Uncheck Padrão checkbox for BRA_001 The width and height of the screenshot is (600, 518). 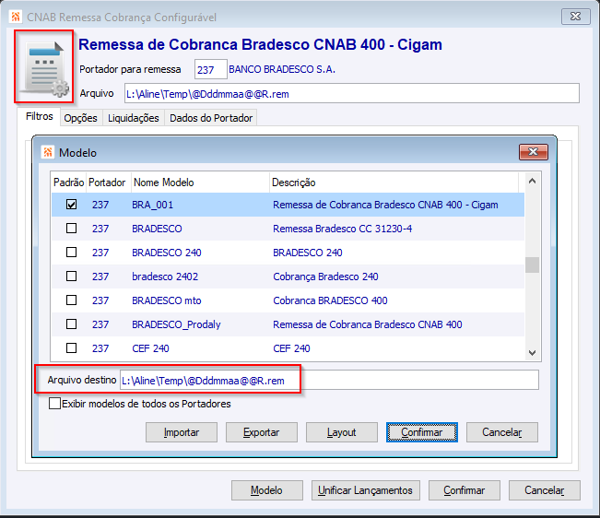click(x=72, y=205)
